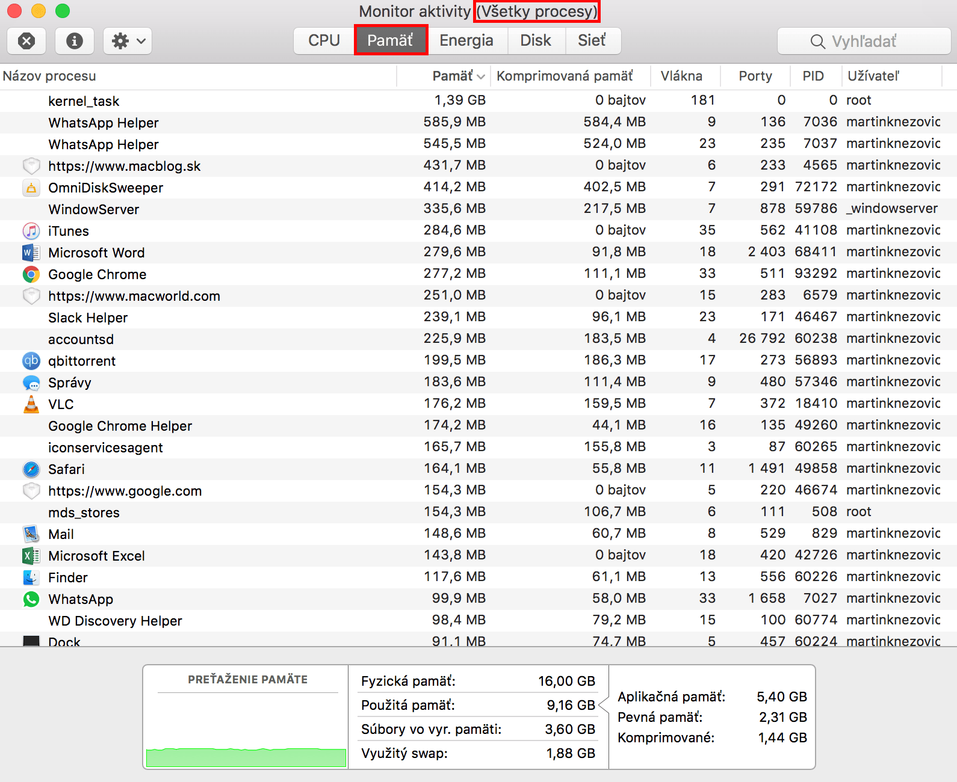Click the Fyzická pamäť 16,00 GB value

point(566,681)
